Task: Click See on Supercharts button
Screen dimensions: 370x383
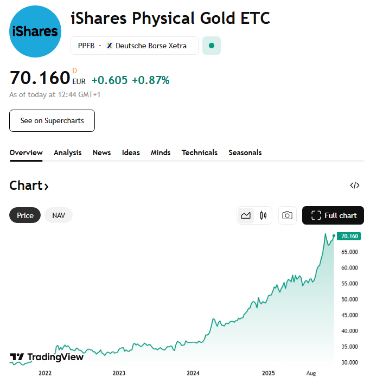Action: click(x=52, y=120)
